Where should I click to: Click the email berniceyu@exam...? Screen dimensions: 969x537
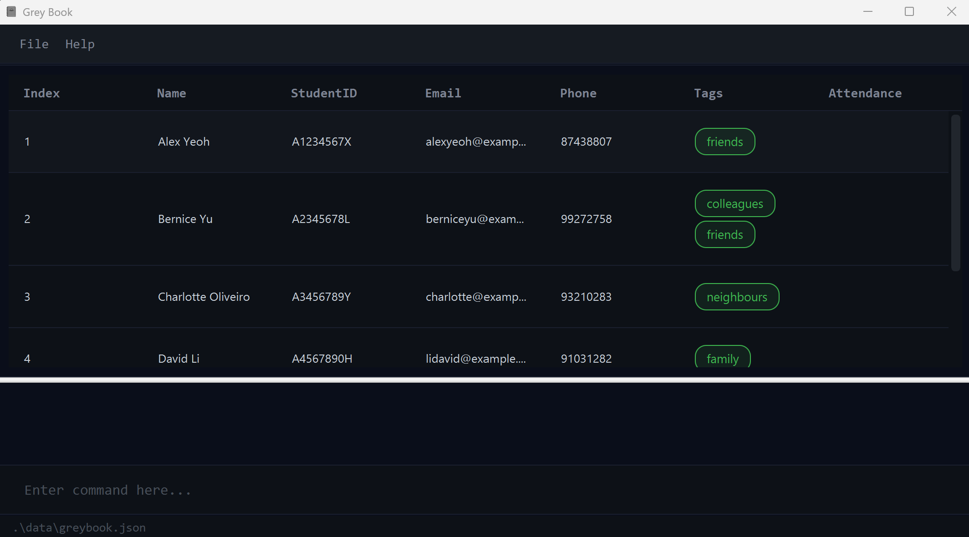click(x=474, y=219)
